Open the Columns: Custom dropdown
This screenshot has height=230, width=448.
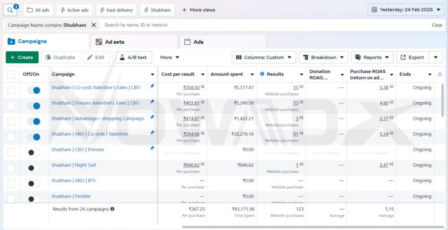(264, 57)
